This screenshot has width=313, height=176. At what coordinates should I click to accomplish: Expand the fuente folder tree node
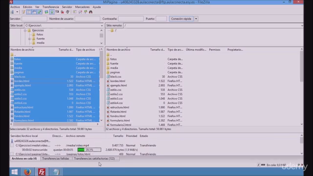click(29, 39)
